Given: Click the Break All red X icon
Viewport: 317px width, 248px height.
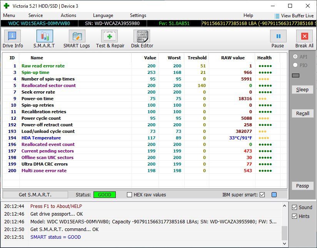Looking at the screenshot, I should [304, 36].
